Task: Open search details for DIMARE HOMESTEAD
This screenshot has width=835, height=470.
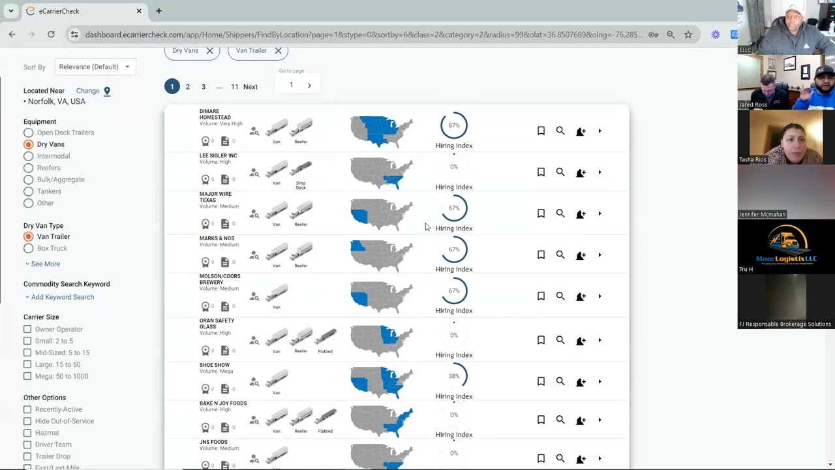Action: [x=560, y=131]
